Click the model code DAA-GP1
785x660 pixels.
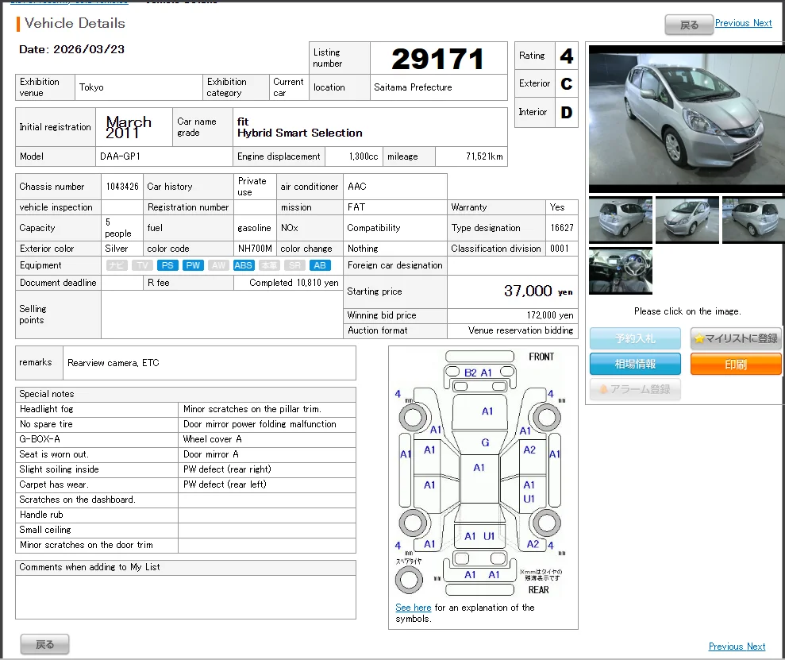120,156
